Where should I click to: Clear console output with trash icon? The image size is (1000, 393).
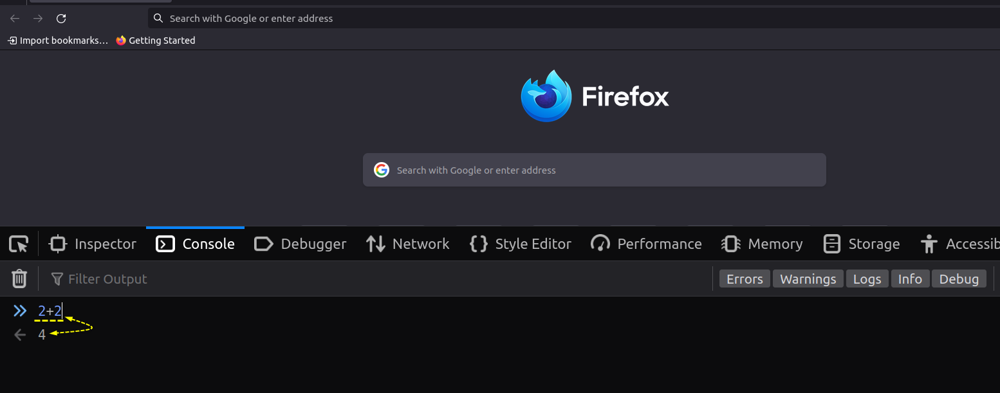click(19, 279)
